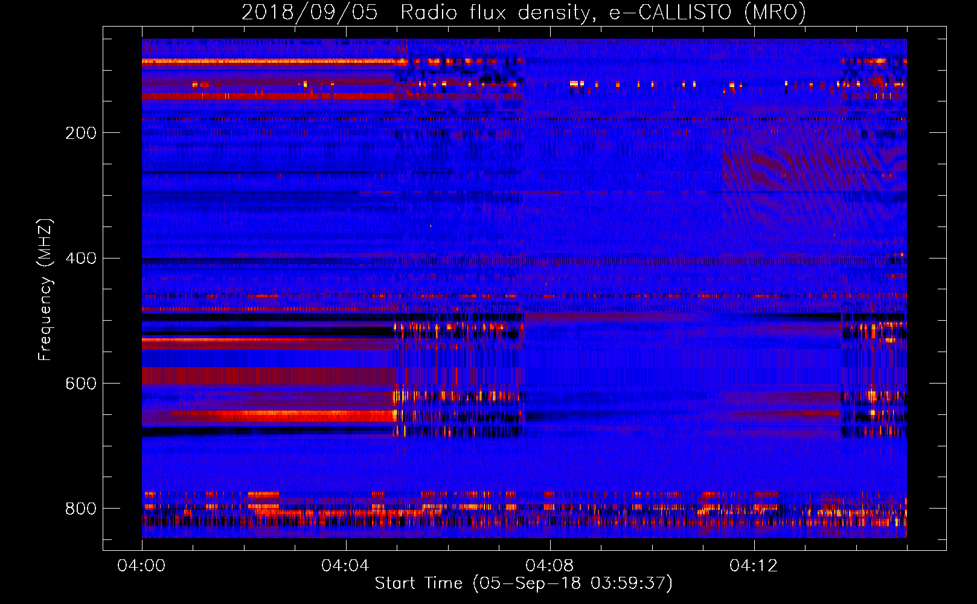Click the 600 frequency tick label
977x604 pixels.
[x=81, y=384]
